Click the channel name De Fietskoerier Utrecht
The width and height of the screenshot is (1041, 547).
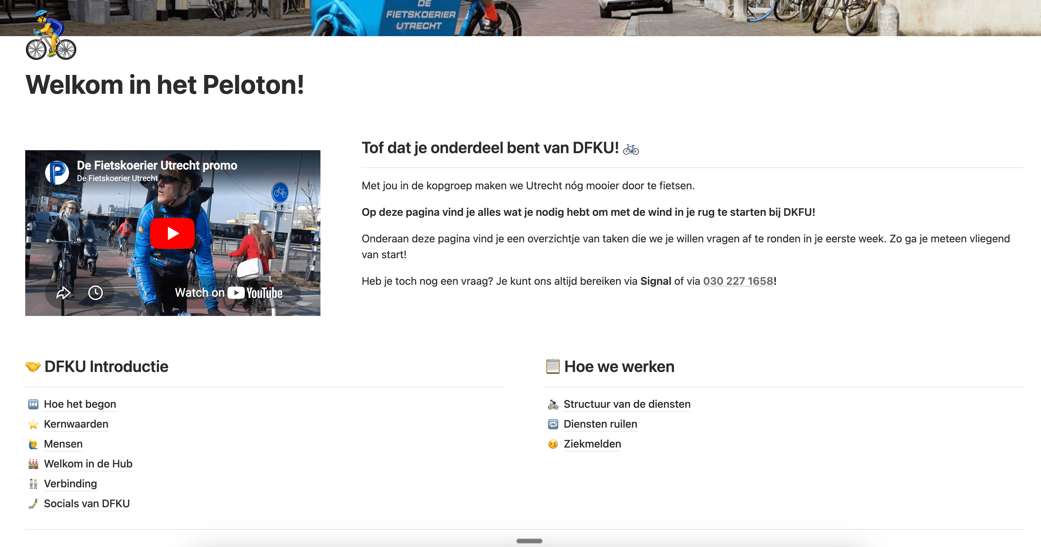pyautogui.click(x=117, y=178)
